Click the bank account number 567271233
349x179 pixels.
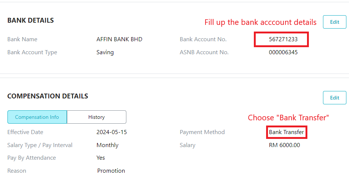[x=283, y=39]
